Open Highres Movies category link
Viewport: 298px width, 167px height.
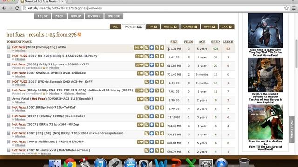coord(74,94)
